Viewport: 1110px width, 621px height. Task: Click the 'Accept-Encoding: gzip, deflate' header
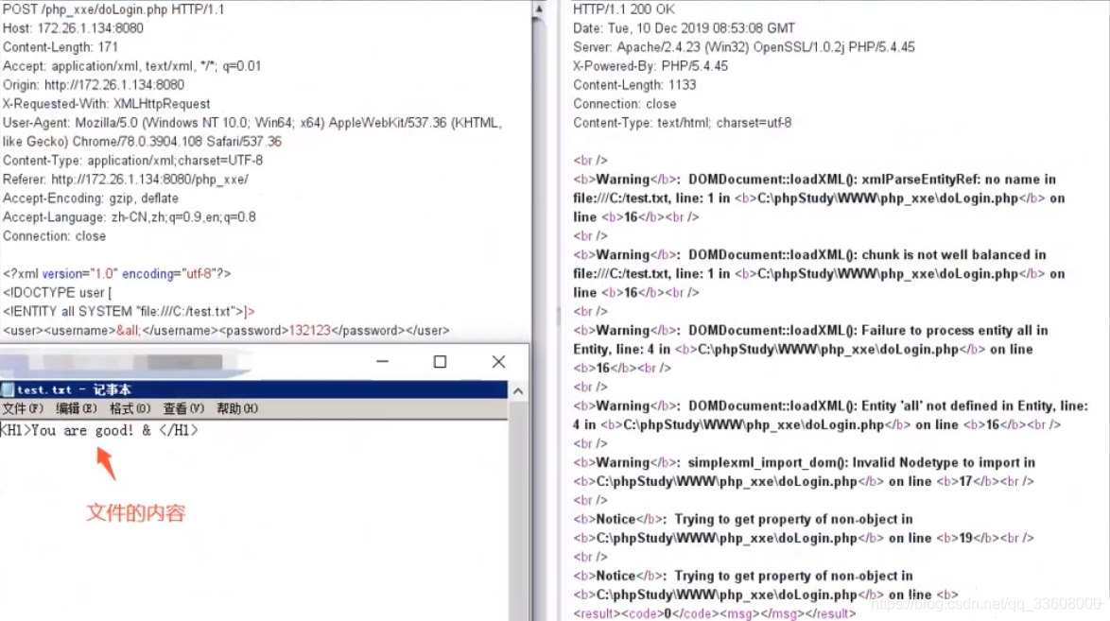[91, 198]
